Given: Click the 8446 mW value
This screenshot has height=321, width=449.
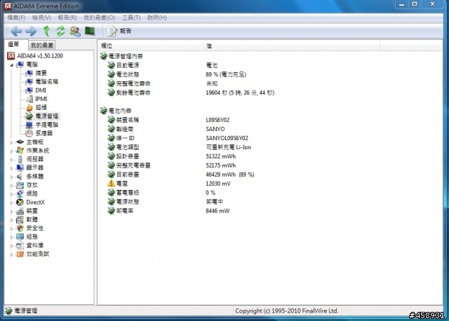Looking at the screenshot, I should 217,211.
